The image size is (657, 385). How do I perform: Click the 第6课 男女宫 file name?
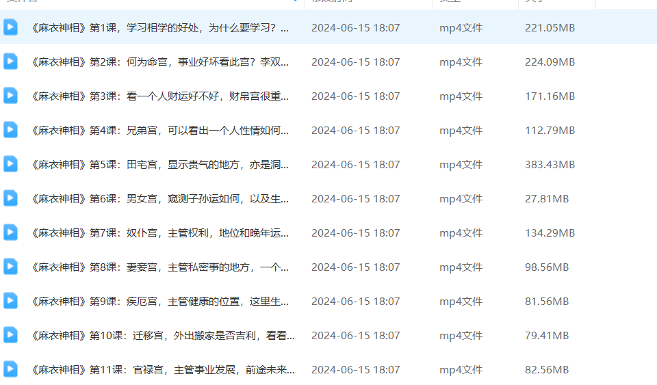(x=160, y=199)
